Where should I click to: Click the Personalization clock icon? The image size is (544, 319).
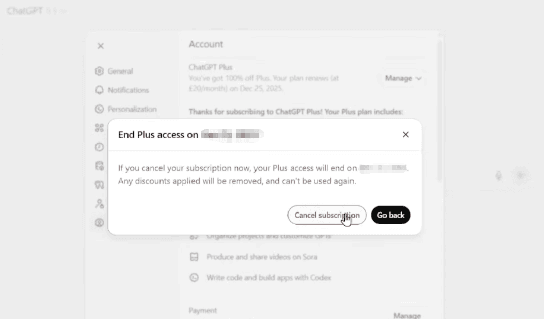click(x=99, y=109)
